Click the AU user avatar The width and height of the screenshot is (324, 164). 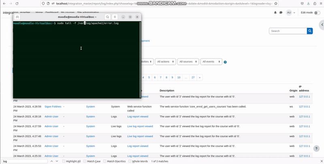pos(289,13)
